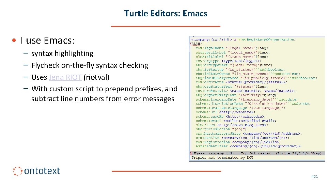Click the '(riotval)' text

[96, 77]
